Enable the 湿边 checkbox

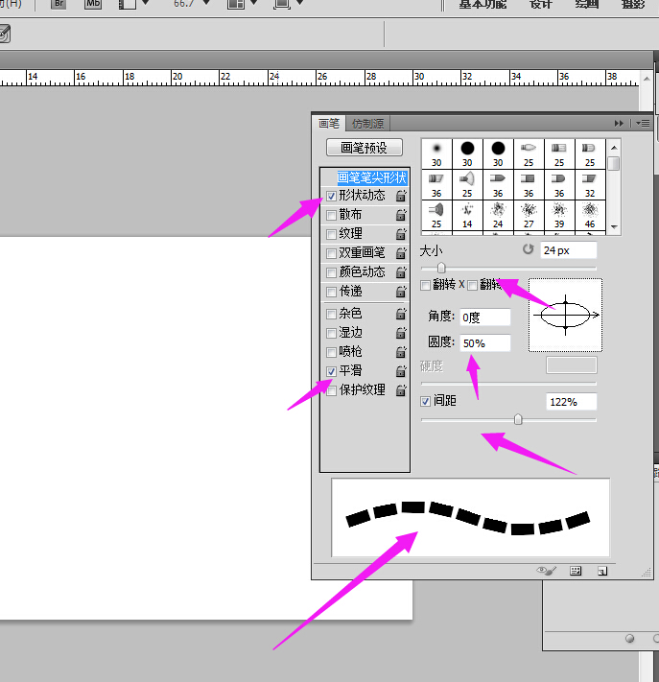(332, 333)
